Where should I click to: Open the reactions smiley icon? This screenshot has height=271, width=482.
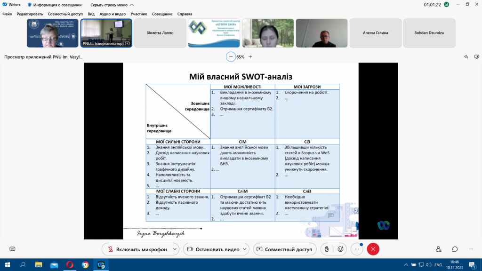pos(341,249)
